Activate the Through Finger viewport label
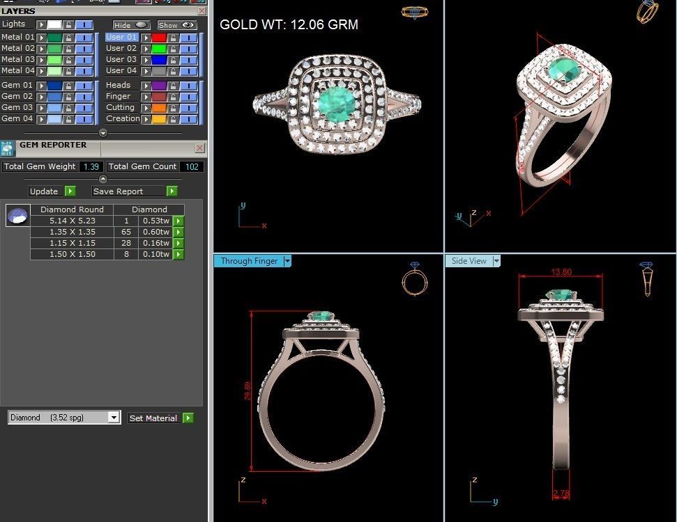Screen dimensions: 677x522 pos(249,261)
